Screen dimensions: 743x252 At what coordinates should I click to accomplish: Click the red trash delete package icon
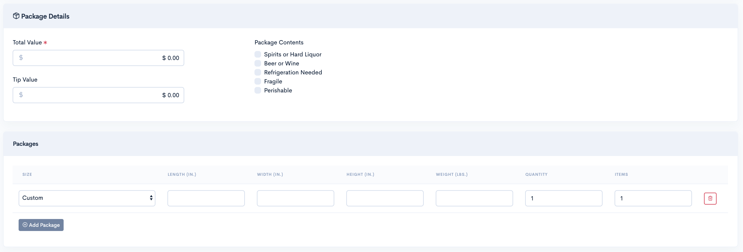pyautogui.click(x=710, y=198)
